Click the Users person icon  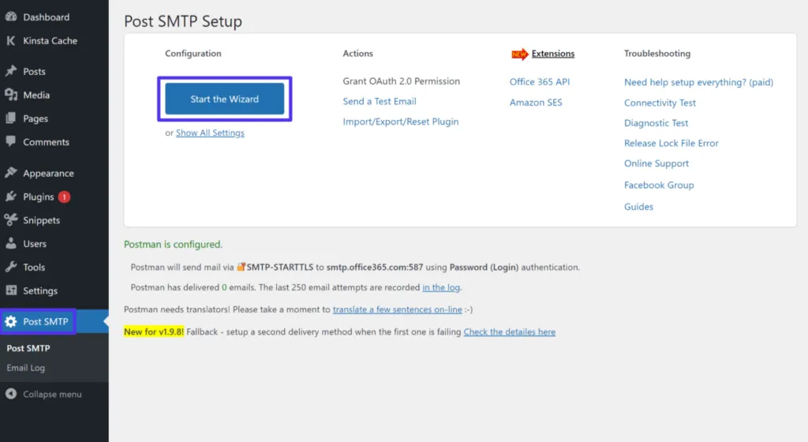pos(11,244)
